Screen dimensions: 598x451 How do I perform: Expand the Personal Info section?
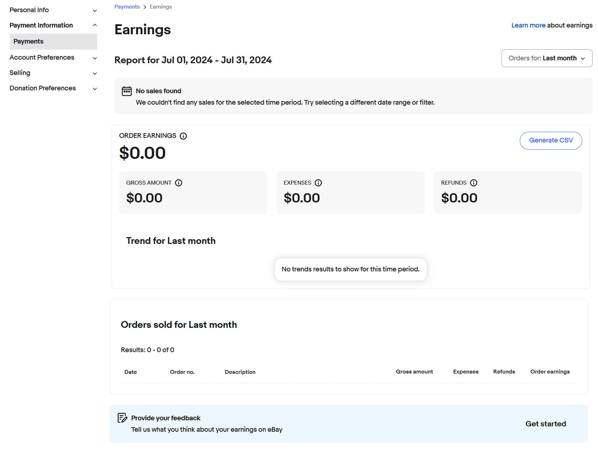coord(53,10)
